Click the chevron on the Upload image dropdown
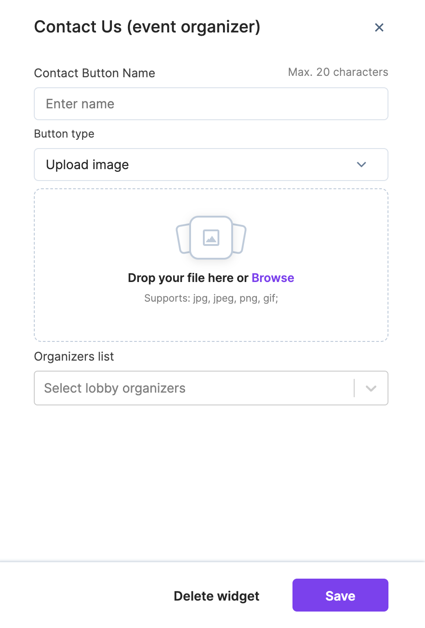This screenshot has height=628, width=425. tap(361, 165)
